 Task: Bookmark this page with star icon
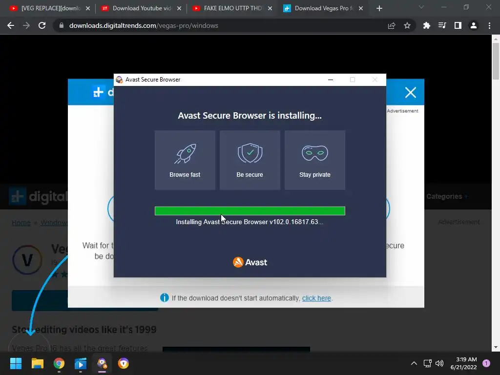407,25
